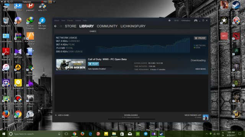The height and width of the screenshot is (137, 245).
Task: Open Steam from the taskbar
Action: pyautogui.click(x=162, y=134)
